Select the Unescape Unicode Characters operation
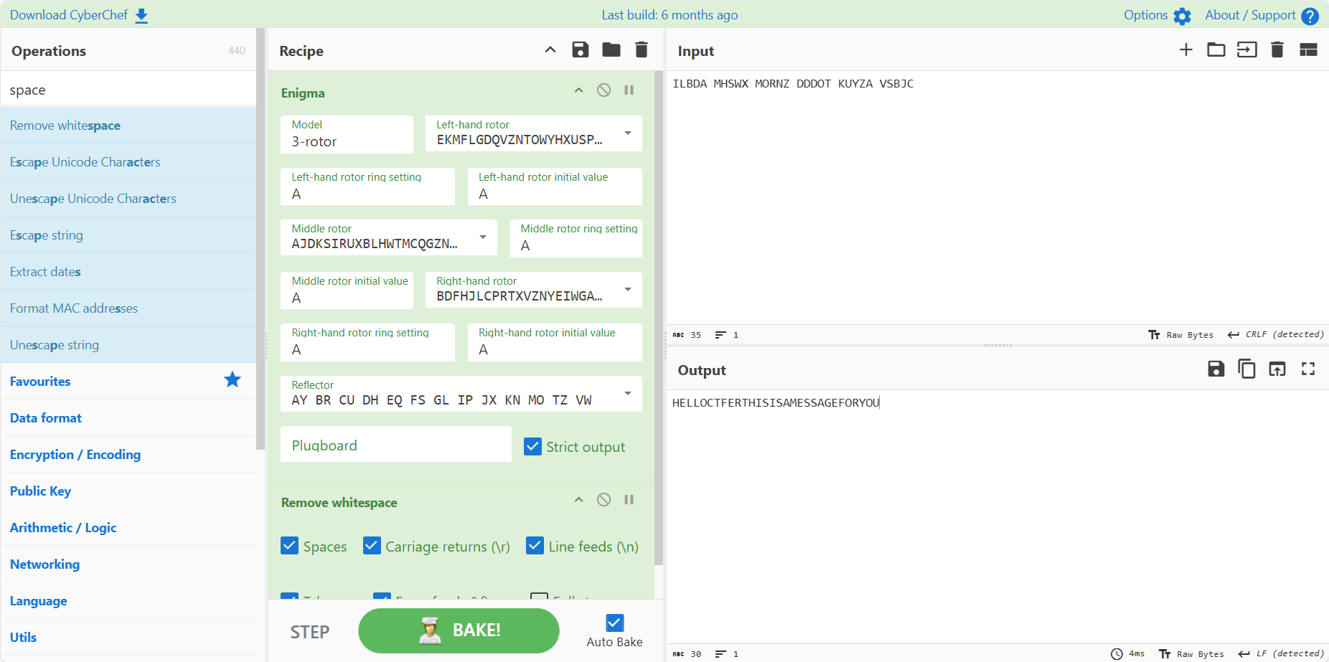 click(x=128, y=199)
